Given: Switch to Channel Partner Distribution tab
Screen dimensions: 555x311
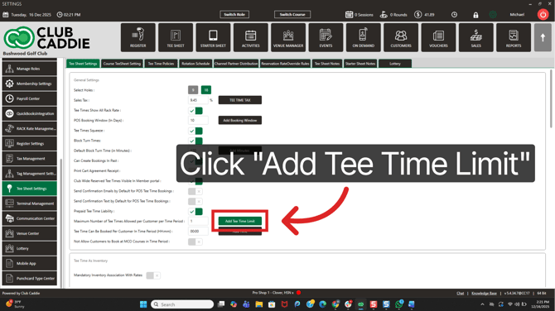Looking at the screenshot, I should pyautogui.click(x=236, y=64).
